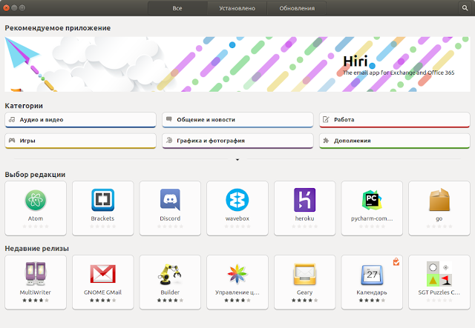Open the Аудио и видео category
Screen dimensions: 475x328
tap(81, 120)
